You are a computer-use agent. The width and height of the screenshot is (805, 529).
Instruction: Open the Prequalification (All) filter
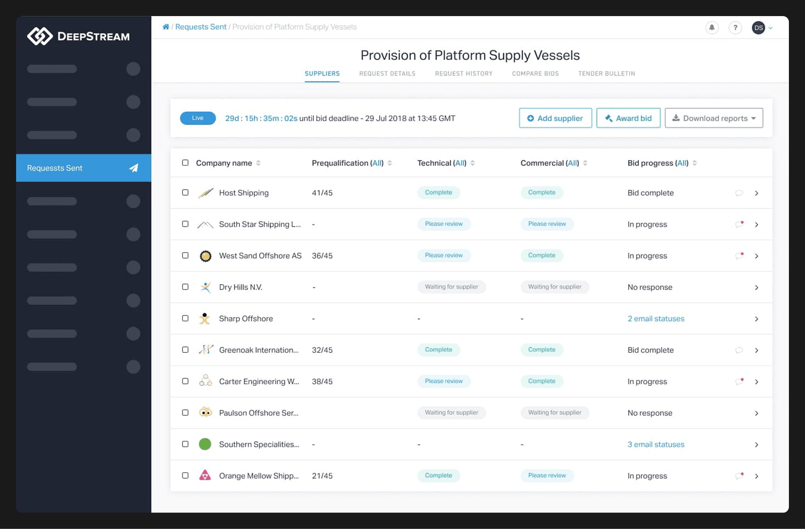coord(377,163)
